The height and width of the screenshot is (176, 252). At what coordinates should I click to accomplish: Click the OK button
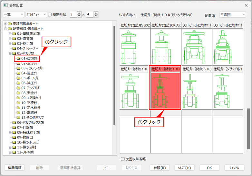tap(209, 168)
